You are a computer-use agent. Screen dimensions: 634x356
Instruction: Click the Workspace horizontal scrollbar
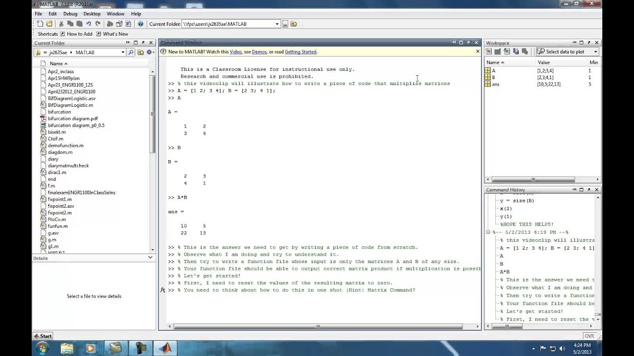pos(533,179)
